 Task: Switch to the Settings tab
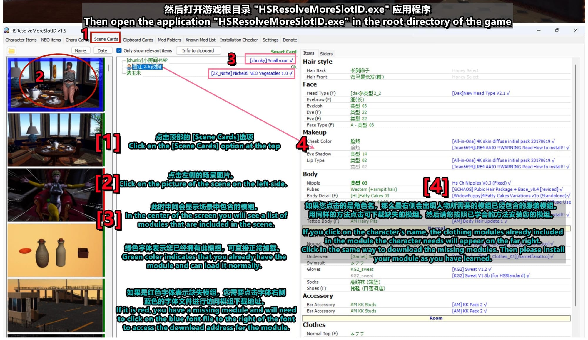pos(270,40)
